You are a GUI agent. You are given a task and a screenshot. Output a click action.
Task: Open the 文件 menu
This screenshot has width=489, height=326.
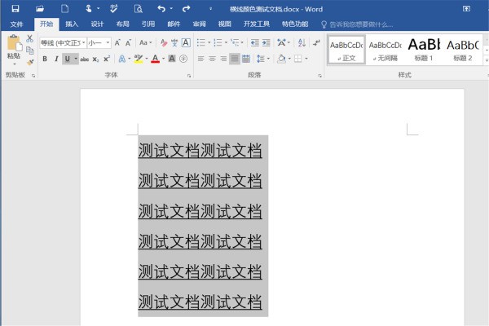click(17, 24)
